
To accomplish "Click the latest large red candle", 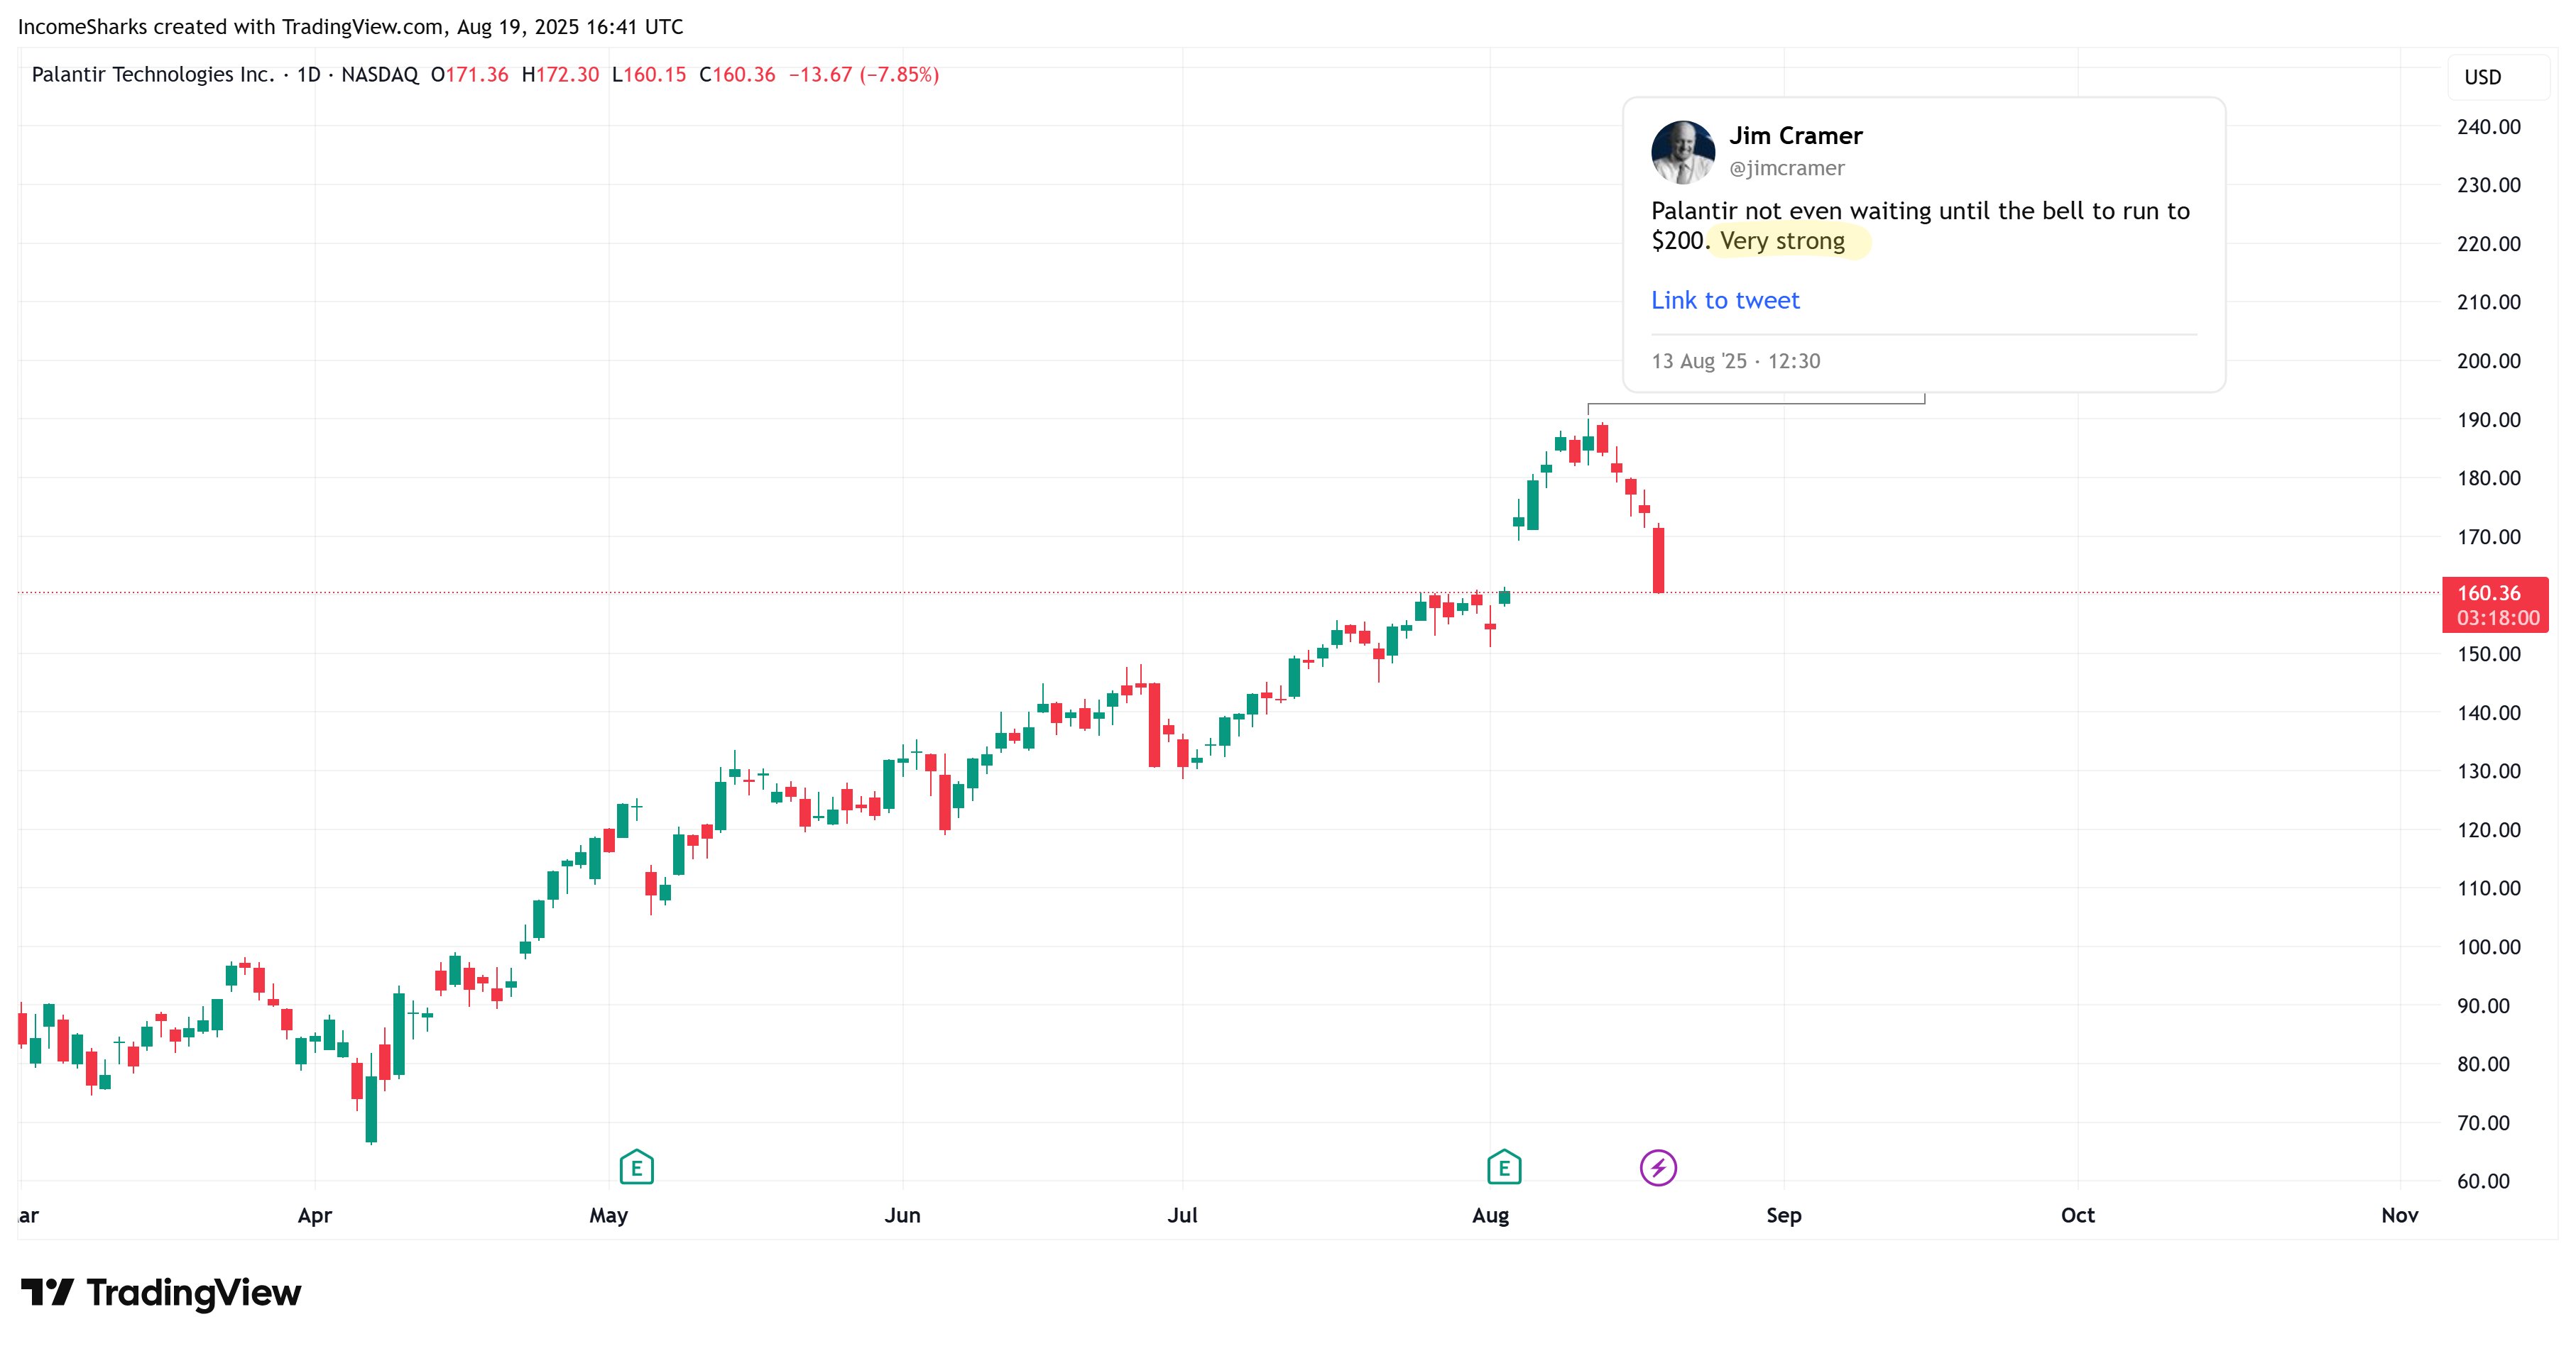I will click(x=1658, y=560).
